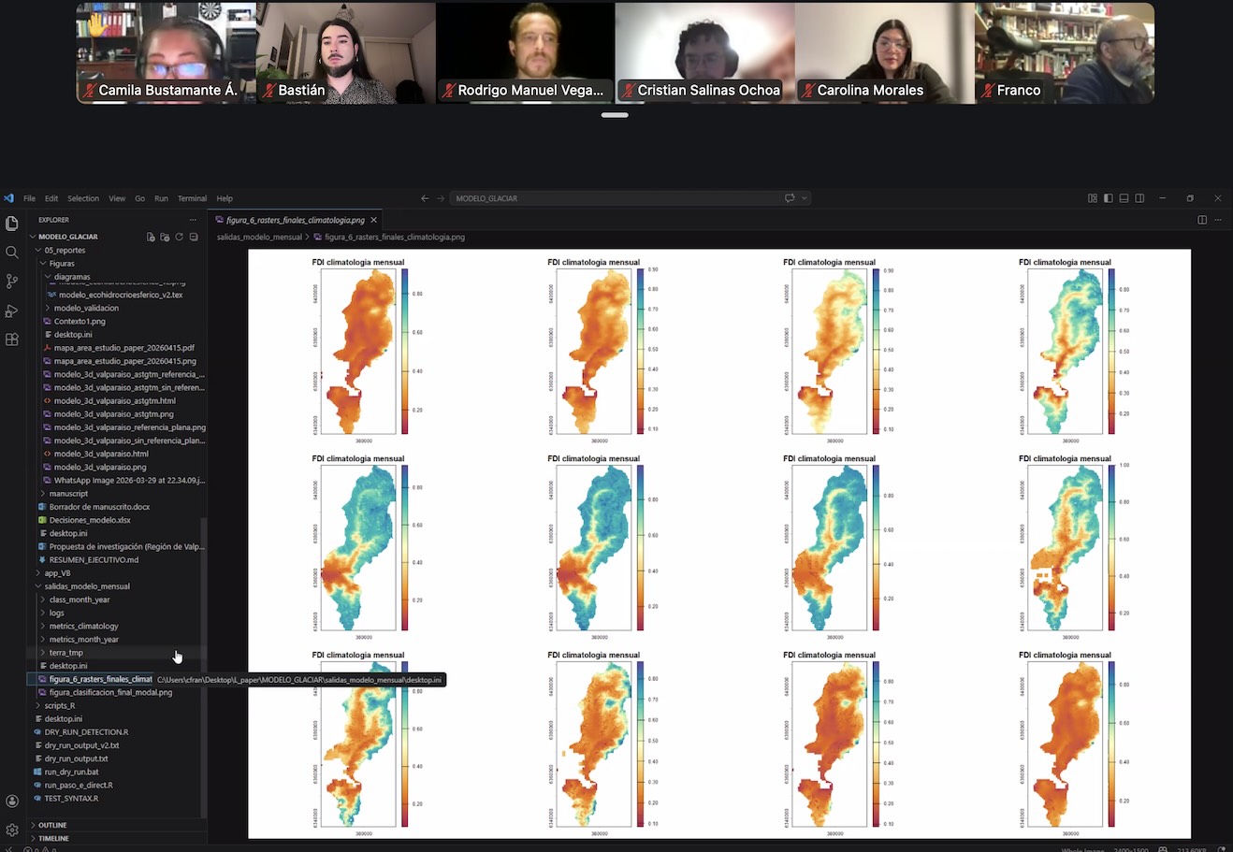Toggle the primary side bar visibility
This screenshot has height=852, width=1233.
coord(1108,198)
